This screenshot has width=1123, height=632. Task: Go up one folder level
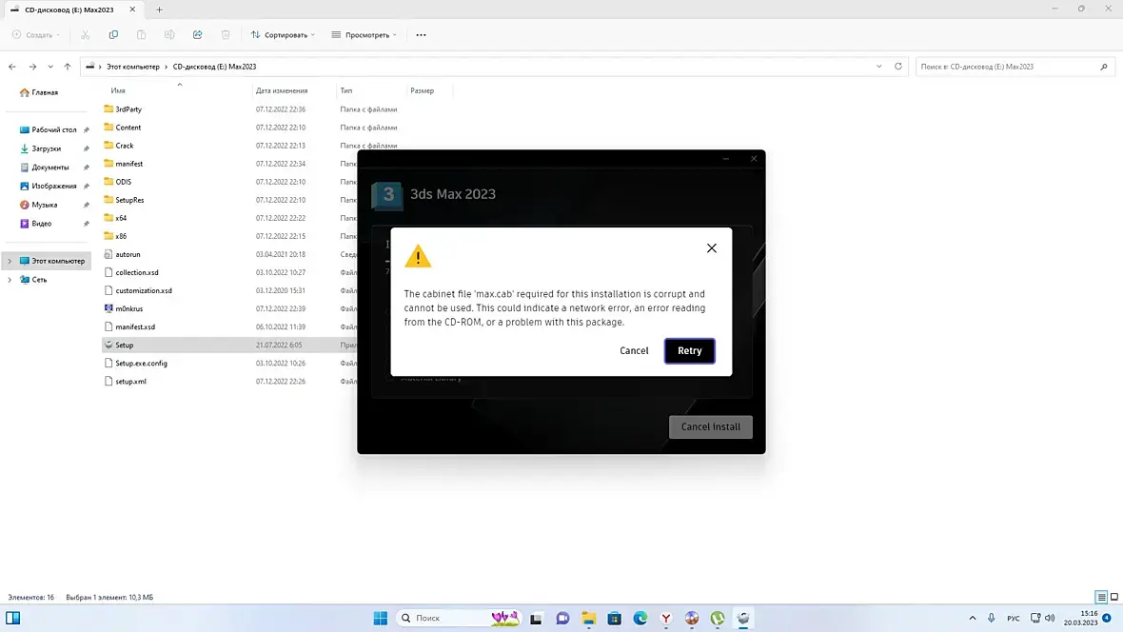tap(68, 67)
